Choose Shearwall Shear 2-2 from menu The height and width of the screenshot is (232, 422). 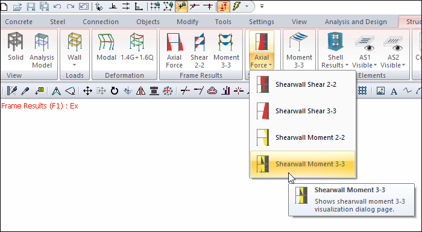303,84
